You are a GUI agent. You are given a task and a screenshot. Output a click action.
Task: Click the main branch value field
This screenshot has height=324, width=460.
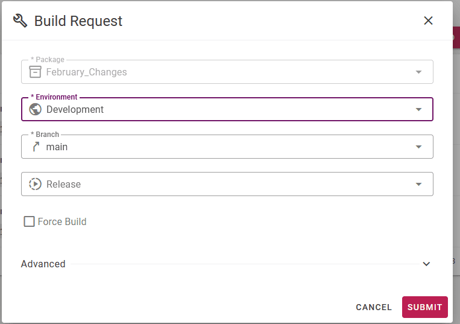[x=227, y=147]
